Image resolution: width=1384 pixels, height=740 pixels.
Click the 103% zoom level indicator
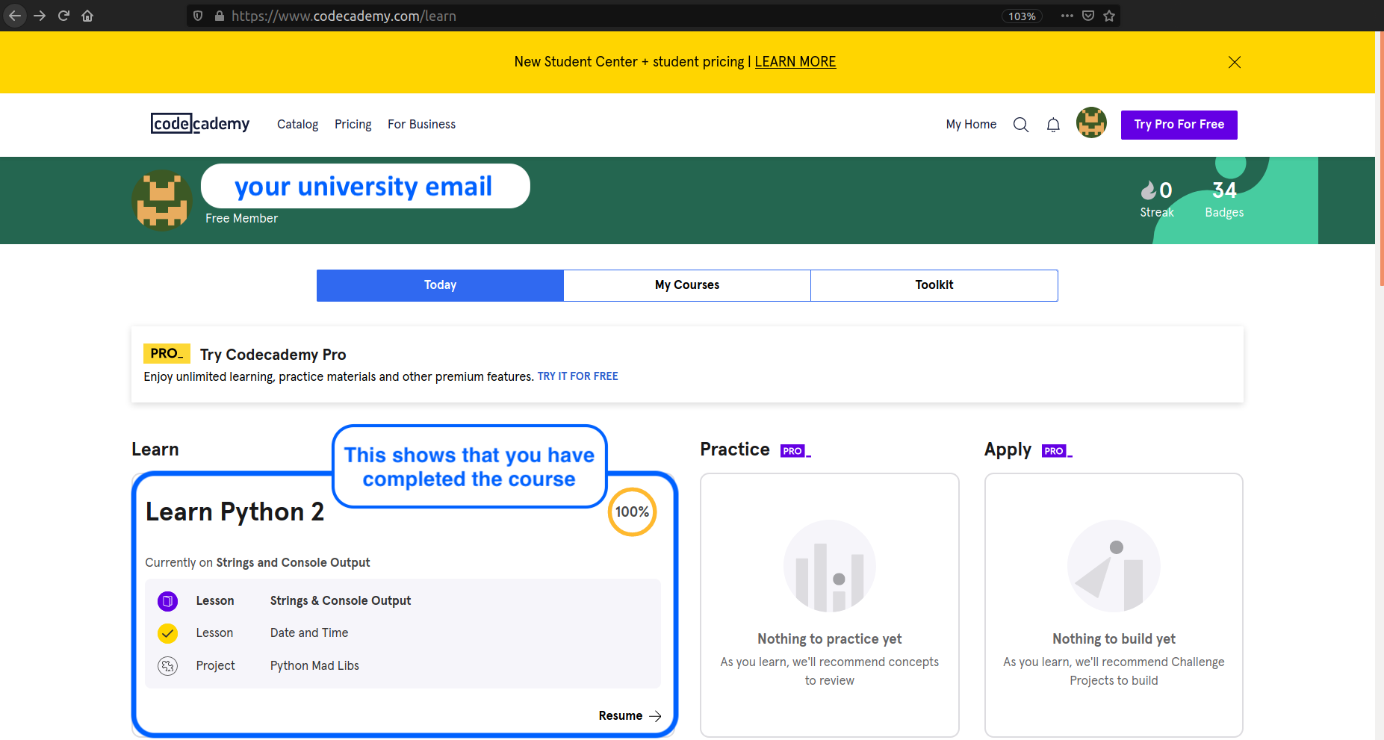tap(1022, 16)
